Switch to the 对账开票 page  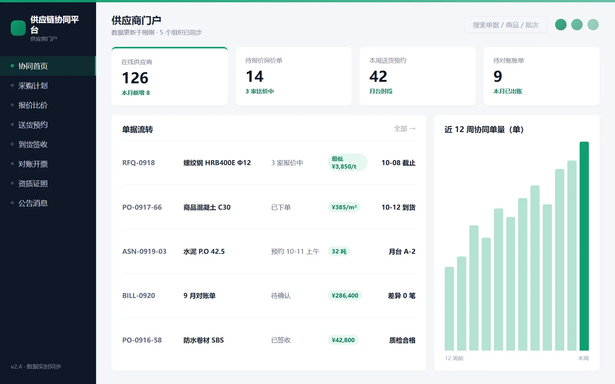[48, 164]
